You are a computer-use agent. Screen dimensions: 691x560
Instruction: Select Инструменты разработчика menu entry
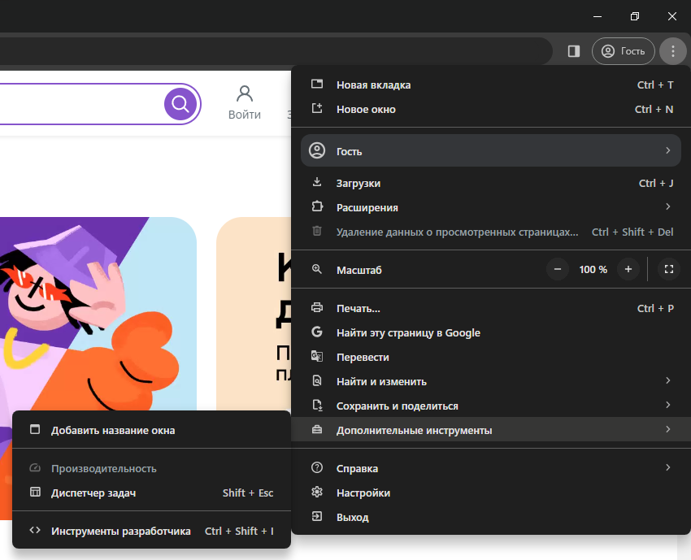pyautogui.click(x=151, y=531)
